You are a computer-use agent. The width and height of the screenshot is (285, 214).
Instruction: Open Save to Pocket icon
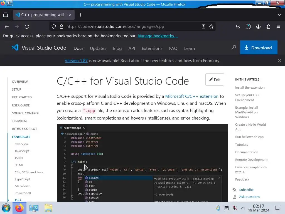[x=238, y=26]
